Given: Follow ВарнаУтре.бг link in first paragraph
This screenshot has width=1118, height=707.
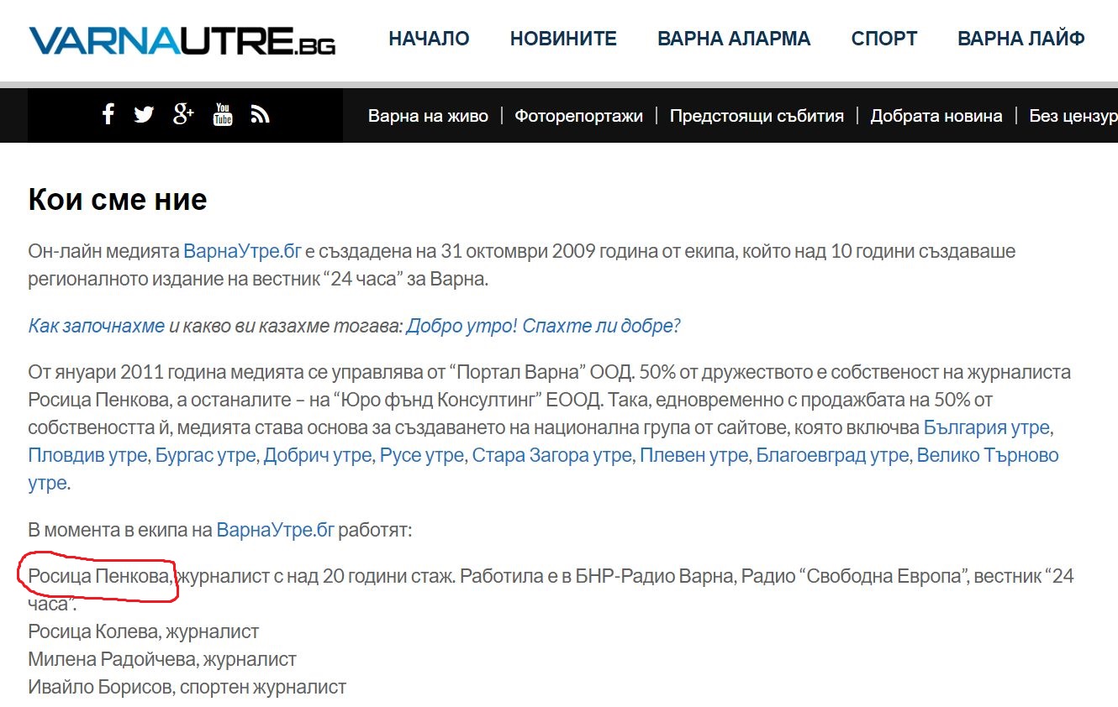Looking at the screenshot, I should tap(243, 251).
